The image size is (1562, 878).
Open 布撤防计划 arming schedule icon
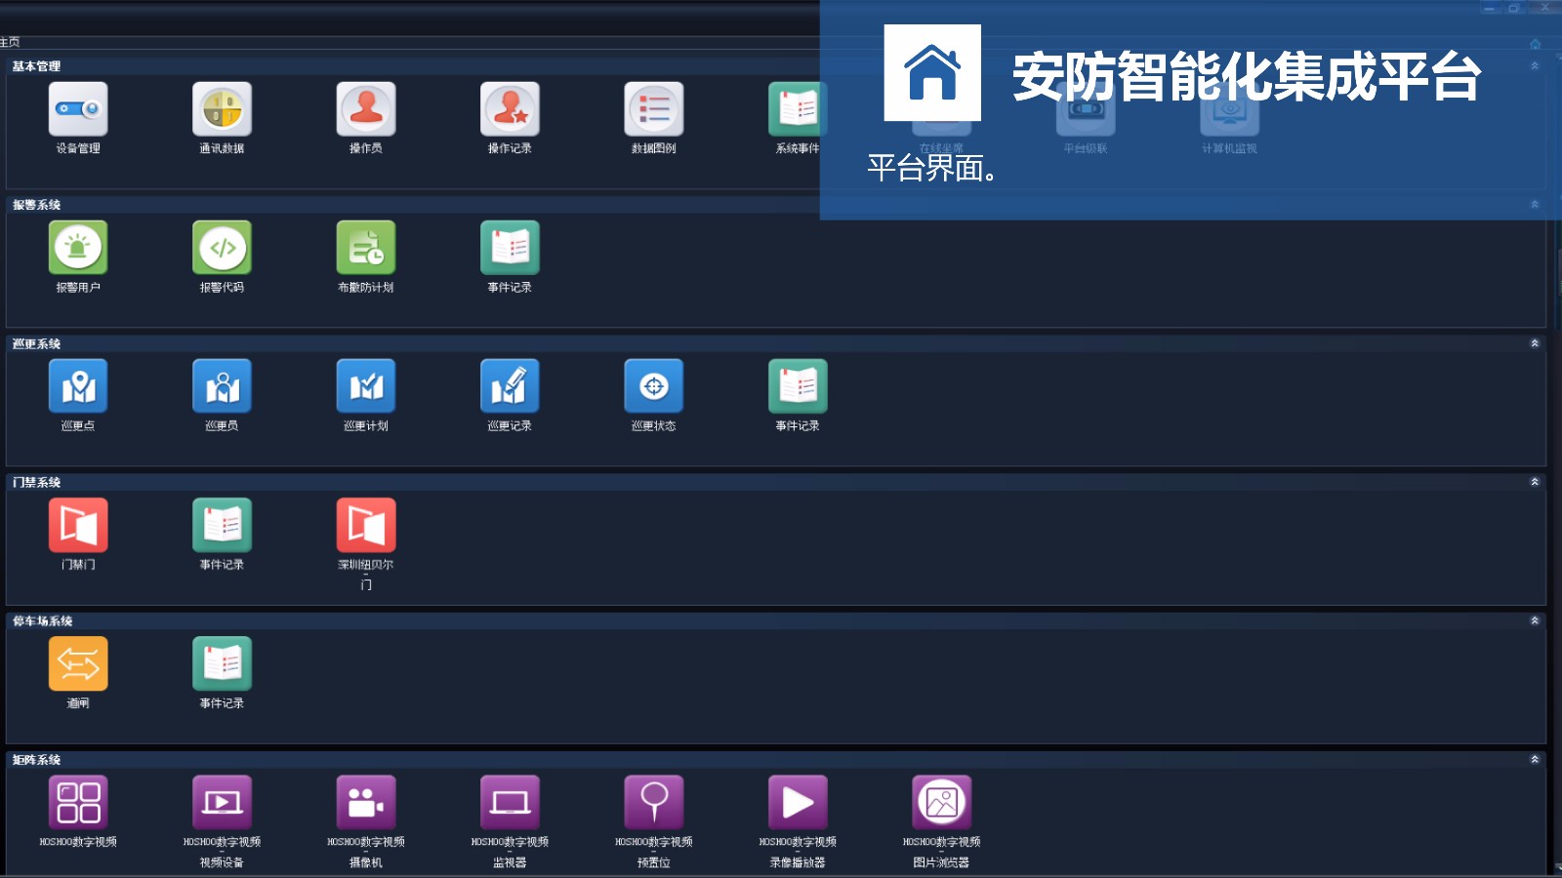click(366, 248)
